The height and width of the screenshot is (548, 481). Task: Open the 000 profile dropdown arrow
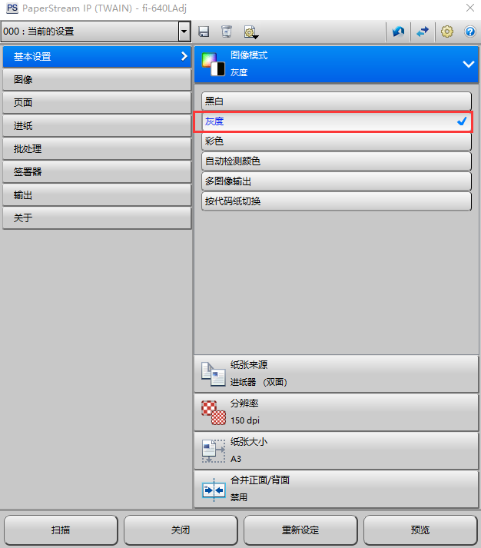coord(184,32)
